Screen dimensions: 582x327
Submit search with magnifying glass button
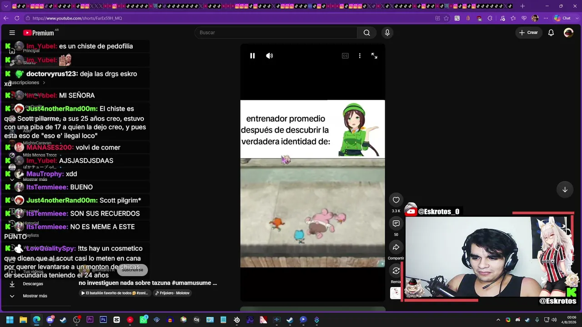click(366, 33)
